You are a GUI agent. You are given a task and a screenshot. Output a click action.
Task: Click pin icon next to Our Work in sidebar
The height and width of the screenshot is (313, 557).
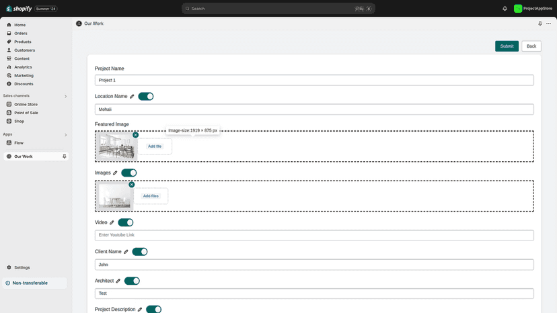(65, 156)
